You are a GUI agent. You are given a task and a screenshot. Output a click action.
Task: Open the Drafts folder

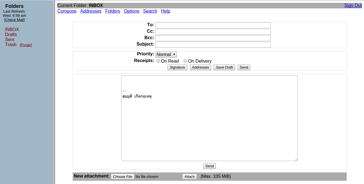[11, 35]
